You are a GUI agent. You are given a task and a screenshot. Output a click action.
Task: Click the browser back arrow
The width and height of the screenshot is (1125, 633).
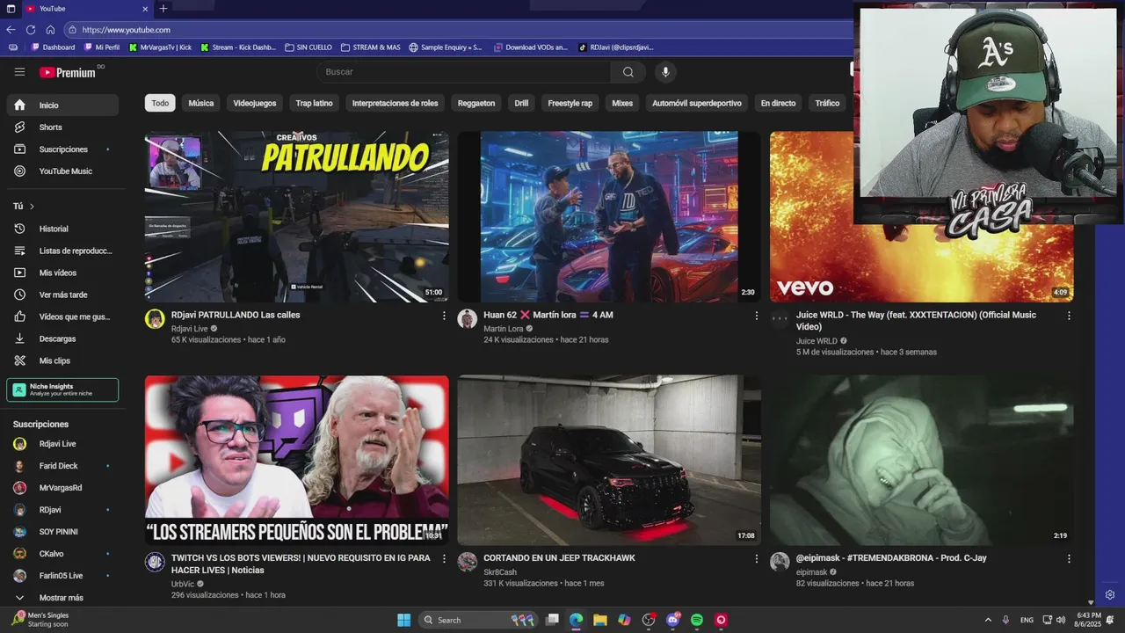[x=11, y=30]
